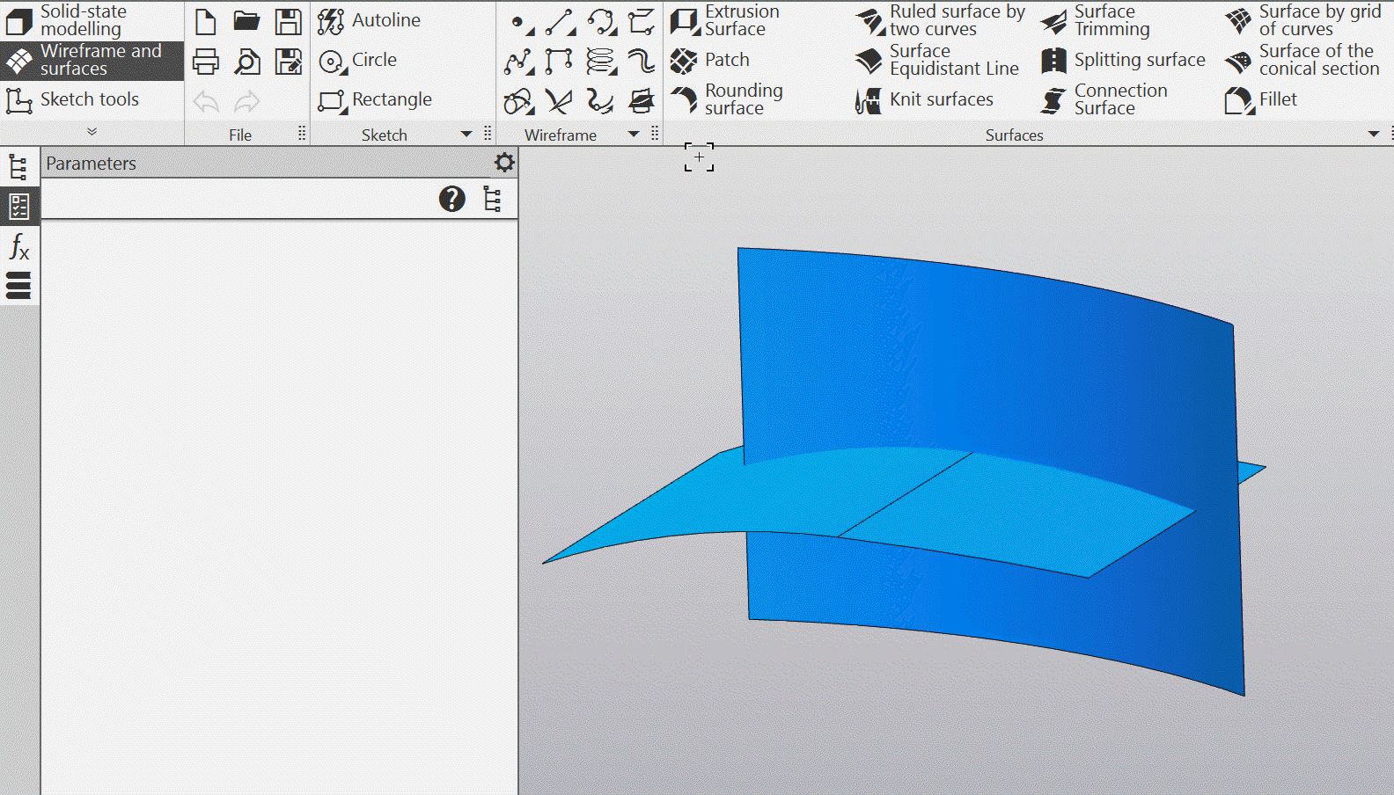The height and width of the screenshot is (795, 1394).
Task: Toggle the layers stack sidebar panel
Action: coord(18,286)
